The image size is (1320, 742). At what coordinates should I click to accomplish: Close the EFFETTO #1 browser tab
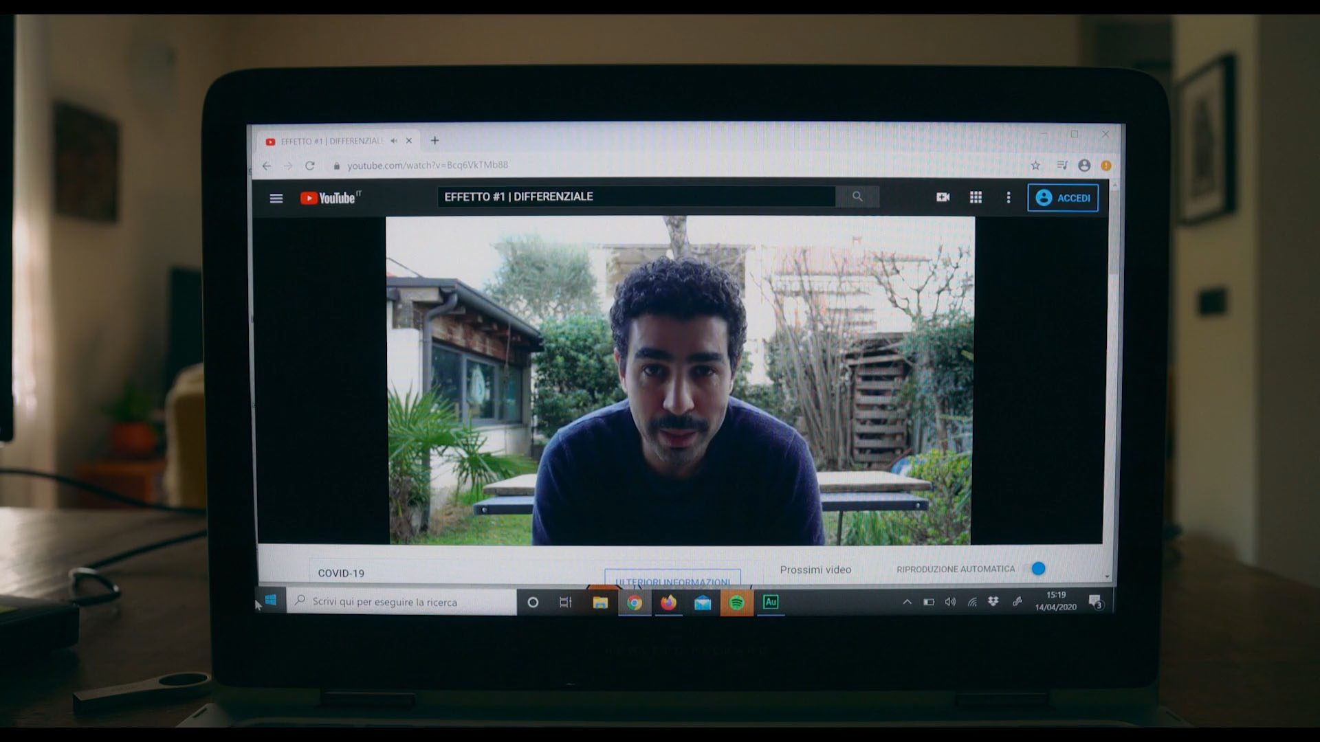409,141
